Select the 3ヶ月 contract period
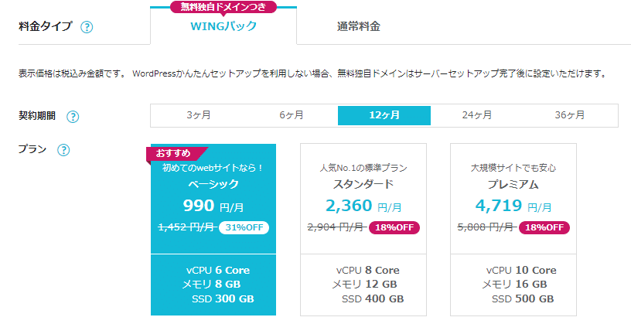Screen dimensions: 631x324 tap(198, 115)
